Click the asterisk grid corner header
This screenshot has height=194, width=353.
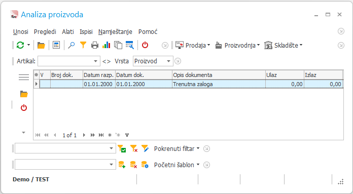coord(37,75)
